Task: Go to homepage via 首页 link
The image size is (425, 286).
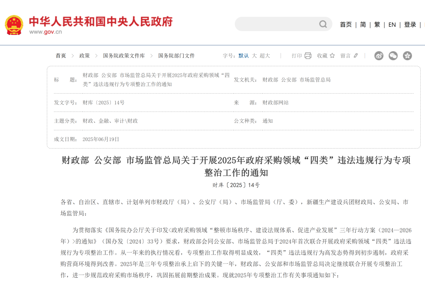Action: click(346, 24)
